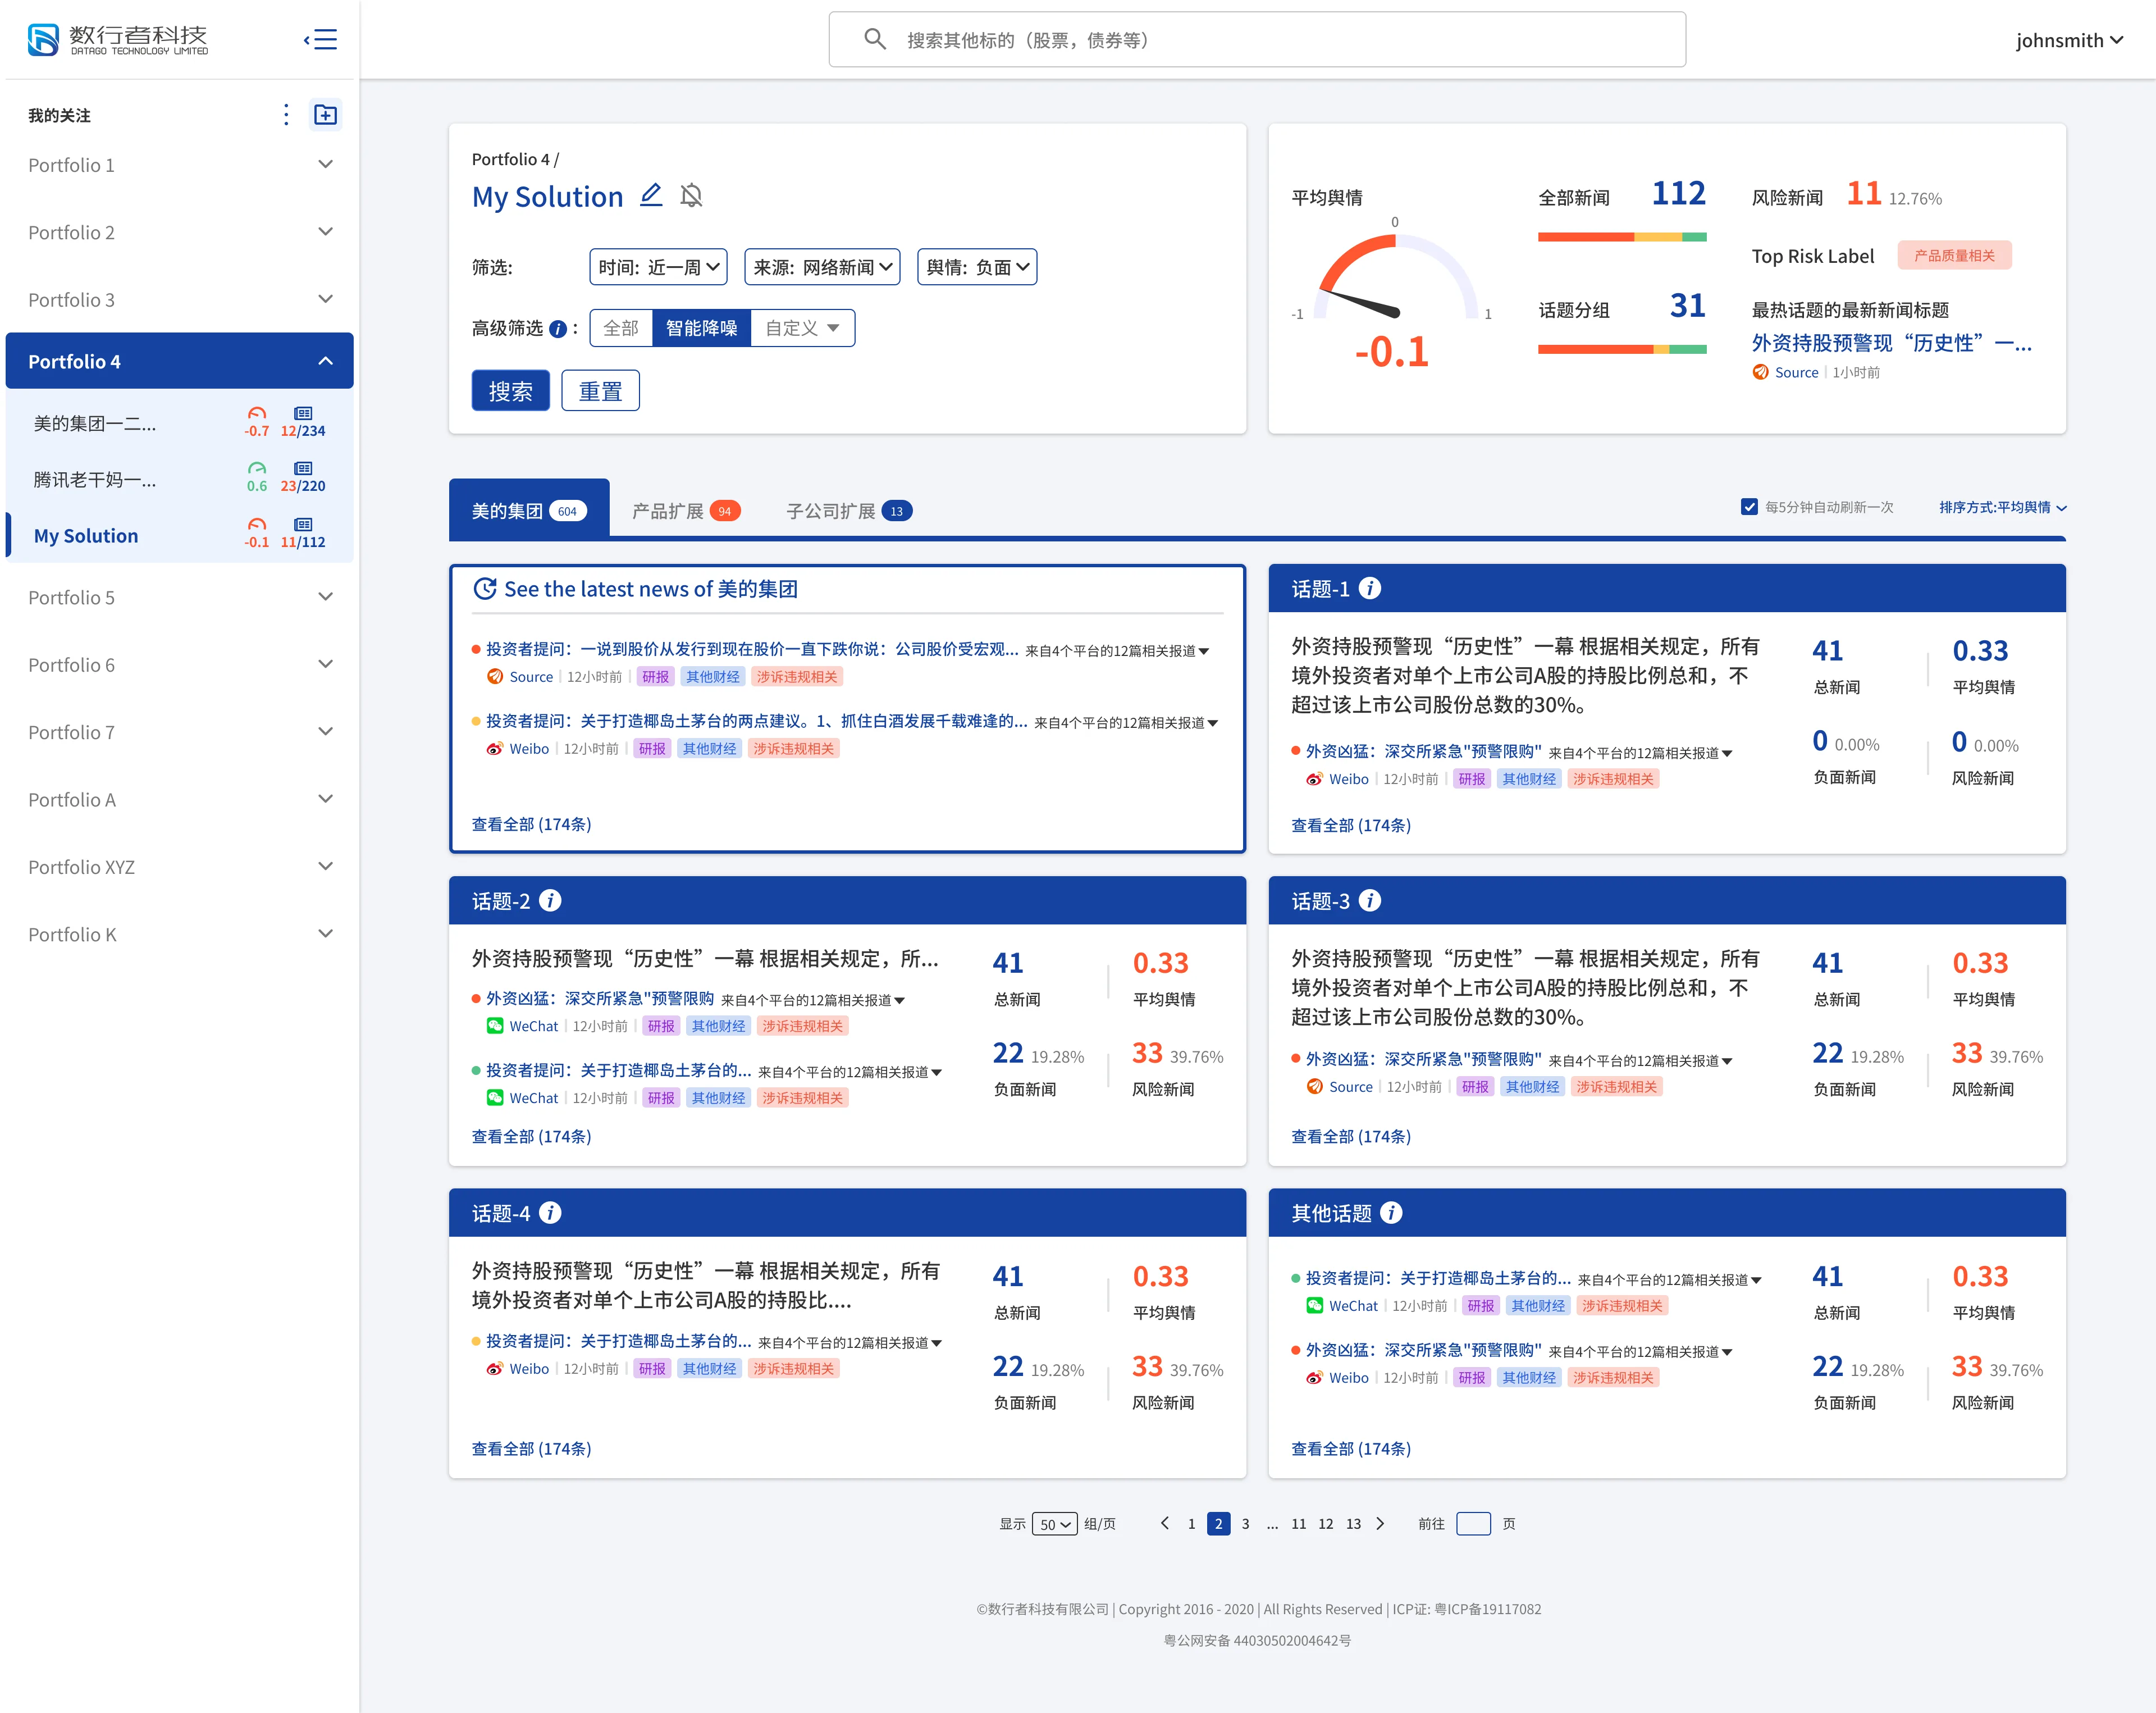
Task: Switch to the 产品扩展 tab
Action: [x=686, y=511]
